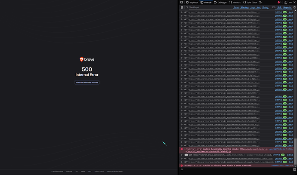Image resolution: width=297 pixels, height=175 pixels.
Task: Open the search data.json XHR request URL
Action: [232, 155]
